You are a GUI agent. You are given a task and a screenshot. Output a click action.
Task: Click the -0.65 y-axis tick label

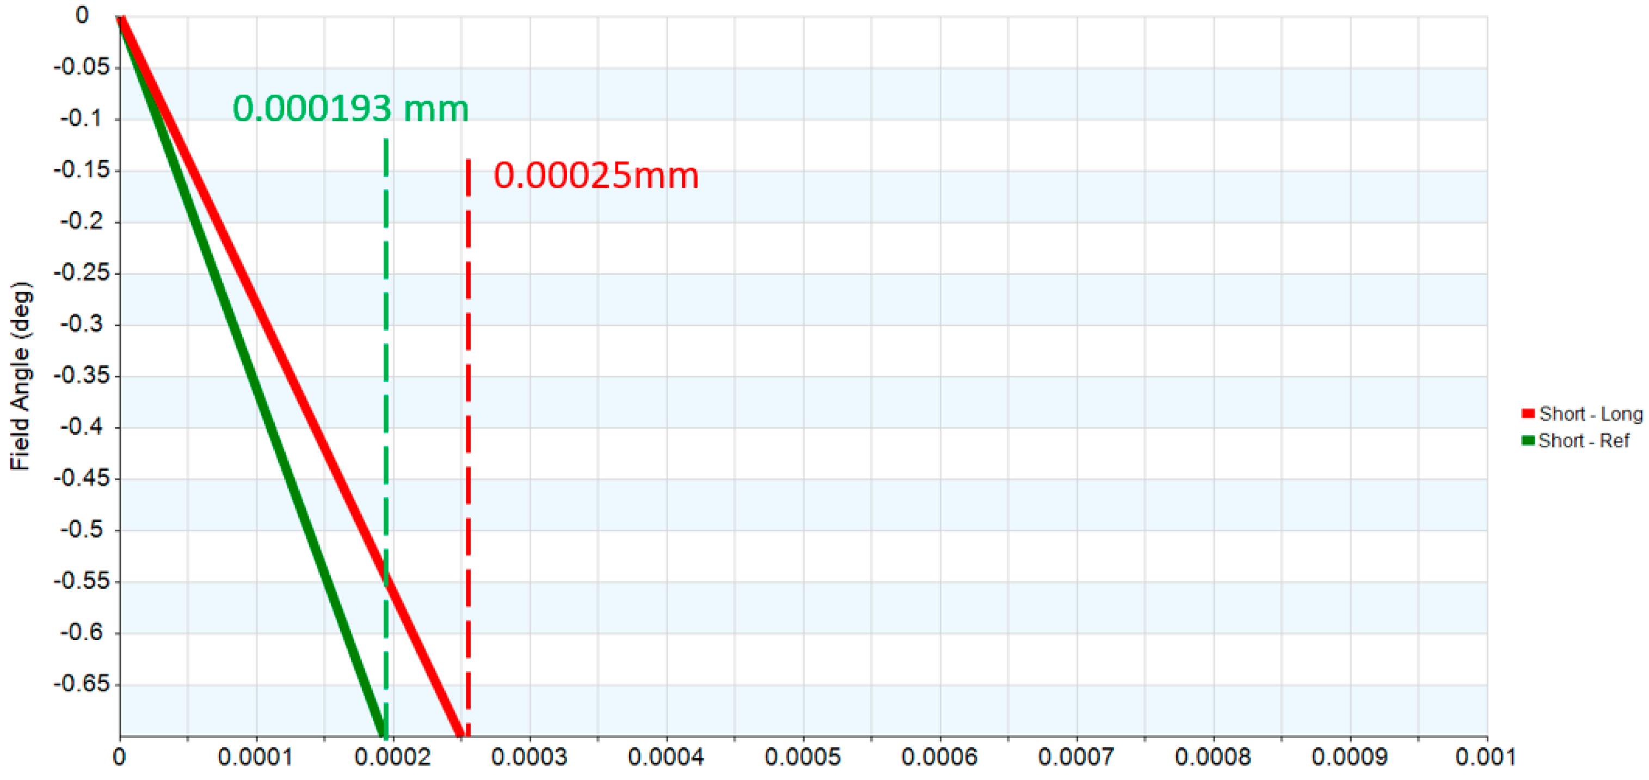(x=81, y=684)
